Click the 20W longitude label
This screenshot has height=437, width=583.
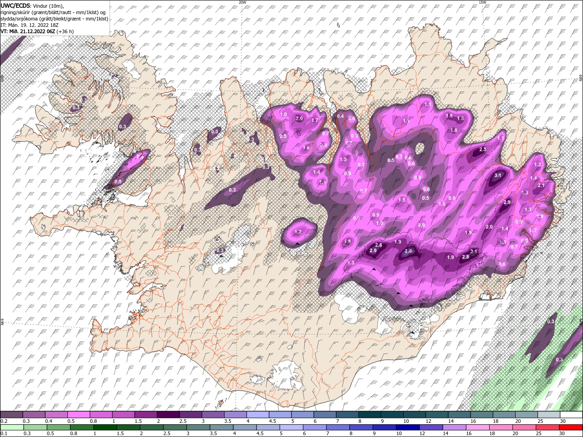point(242,2)
